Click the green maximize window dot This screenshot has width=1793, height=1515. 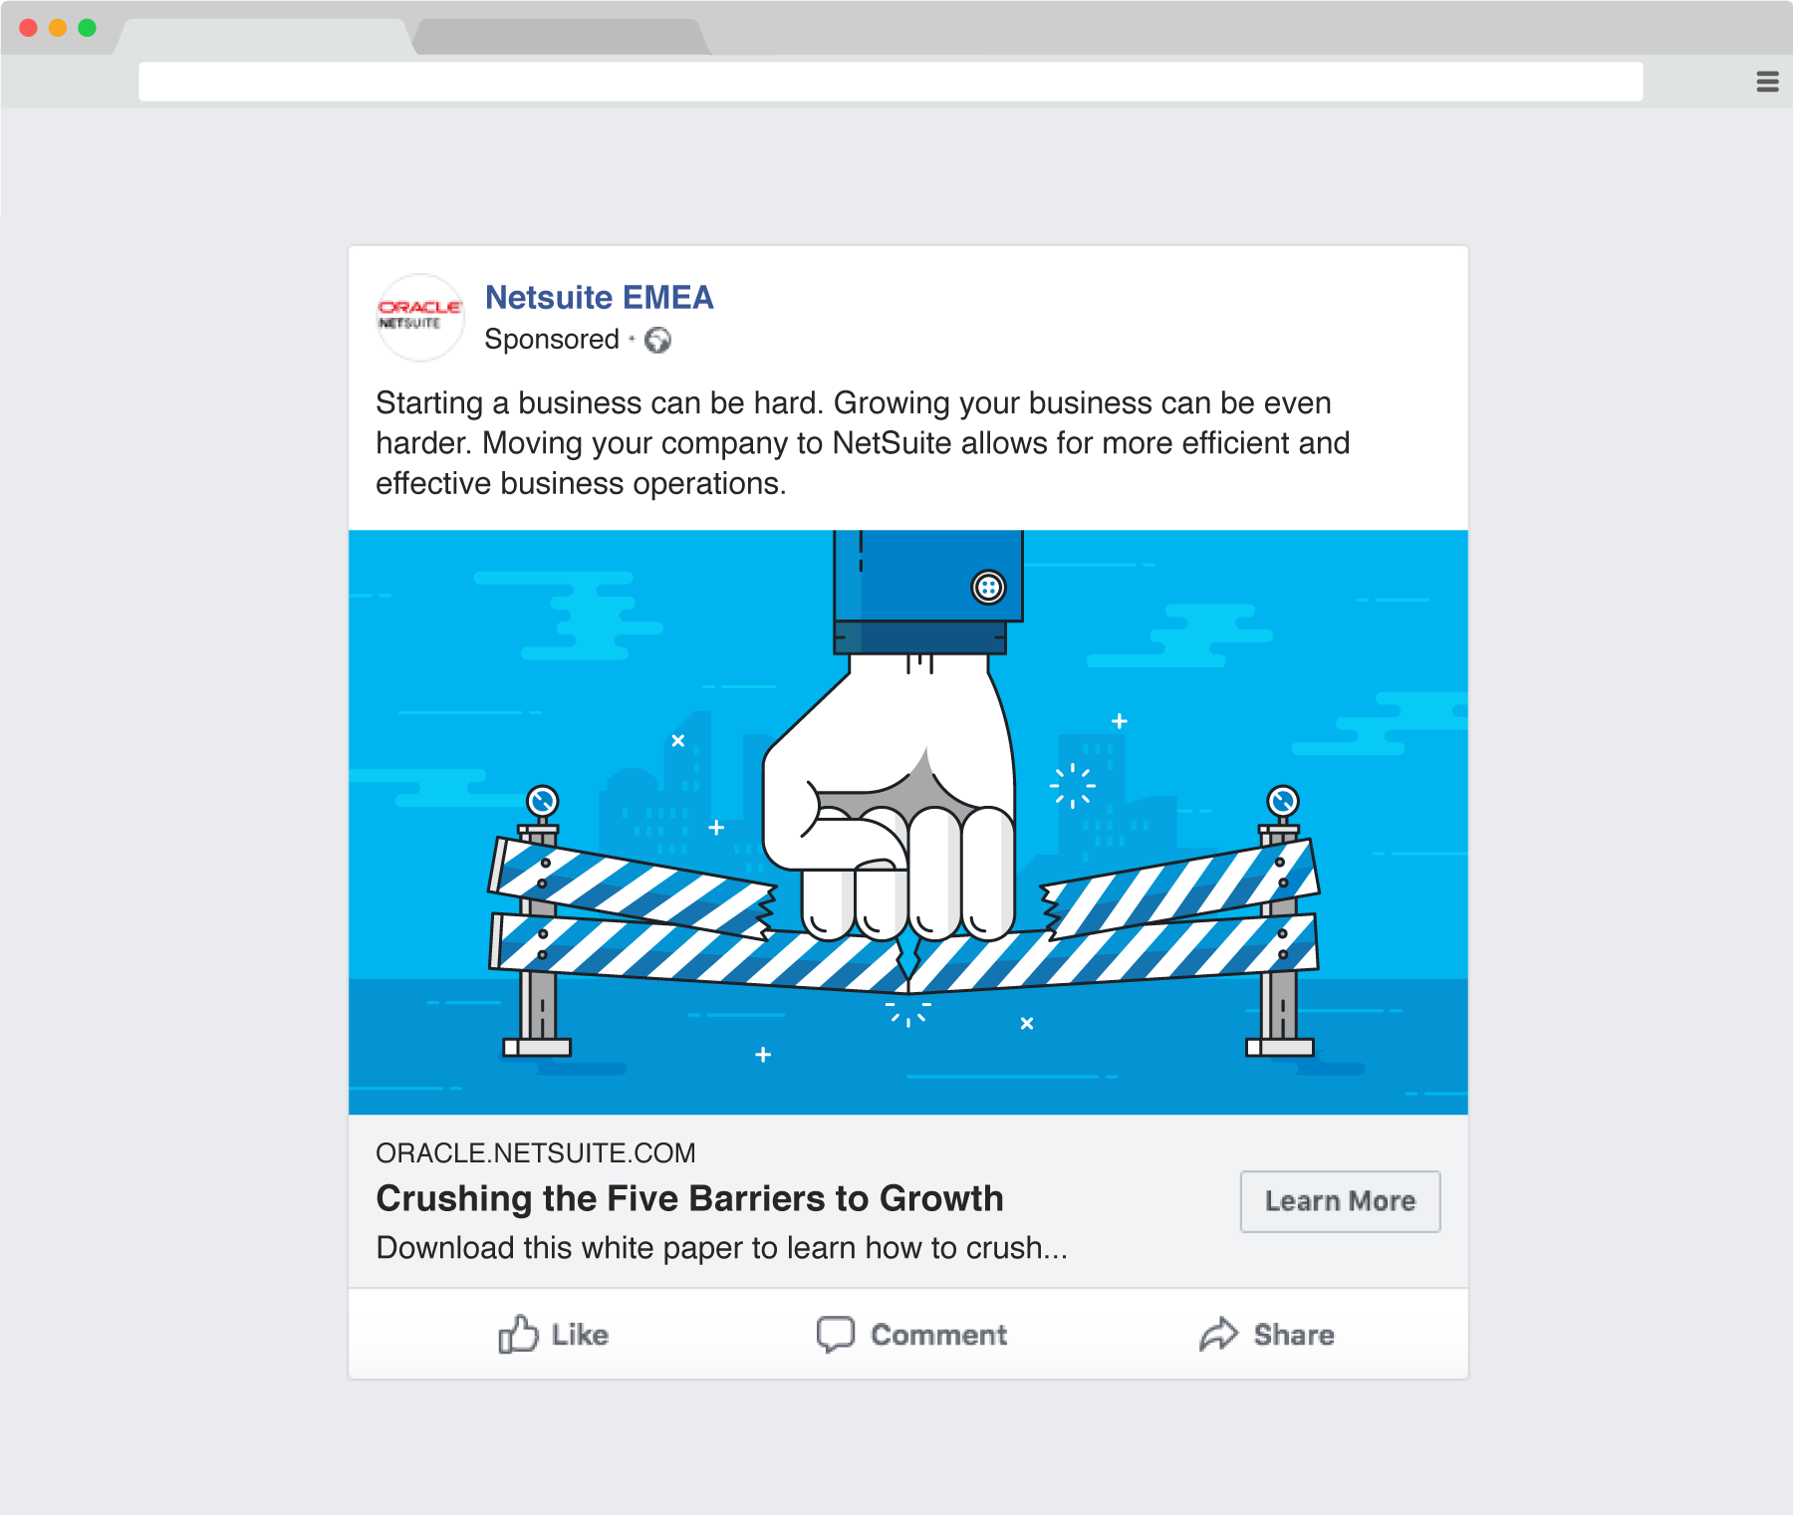[88, 28]
